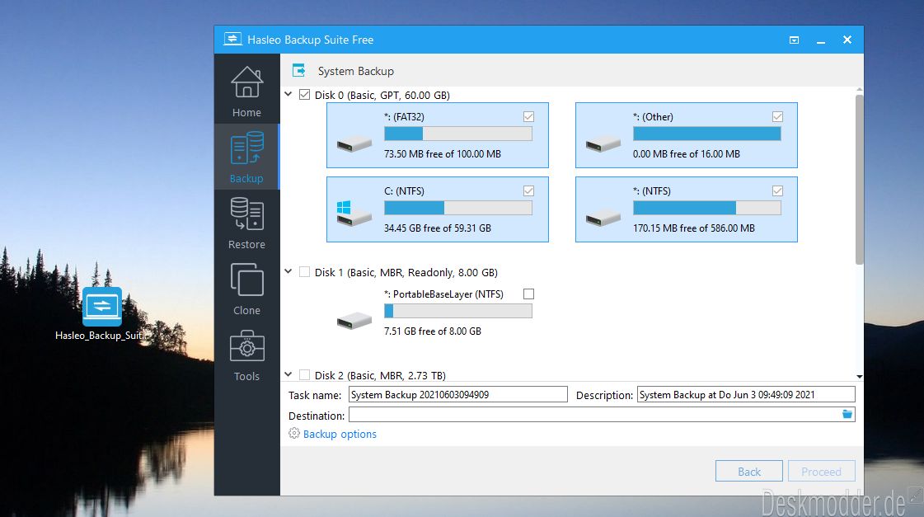Select the Disk 2 (Basic, MBR, 2.73 TB) label
Viewport: 924px width, 517px height.
pyautogui.click(x=380, y=375)
